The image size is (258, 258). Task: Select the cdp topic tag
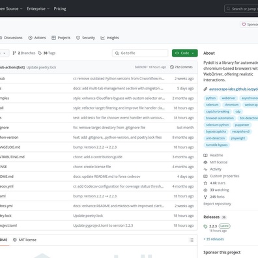[238, 111]
